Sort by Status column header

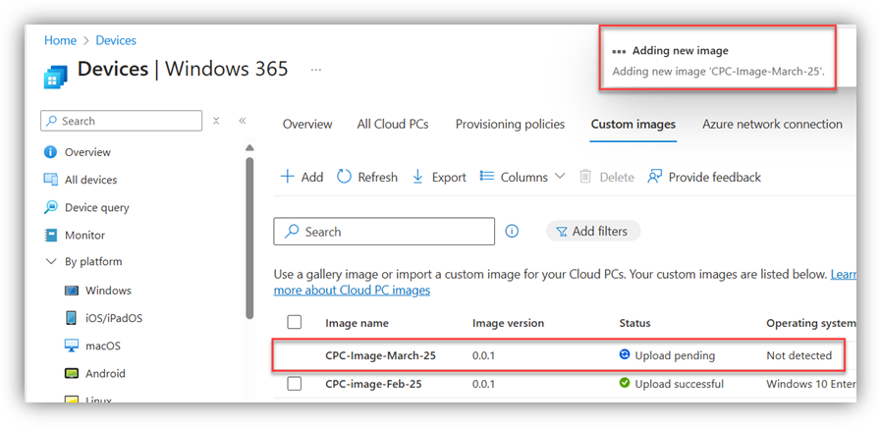tap(634, 323)
